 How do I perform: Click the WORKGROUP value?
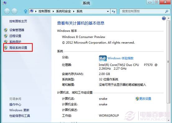pos(109,116)
